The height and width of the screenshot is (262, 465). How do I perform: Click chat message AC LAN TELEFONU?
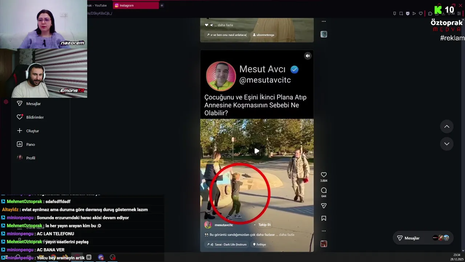tap(55, 234)
